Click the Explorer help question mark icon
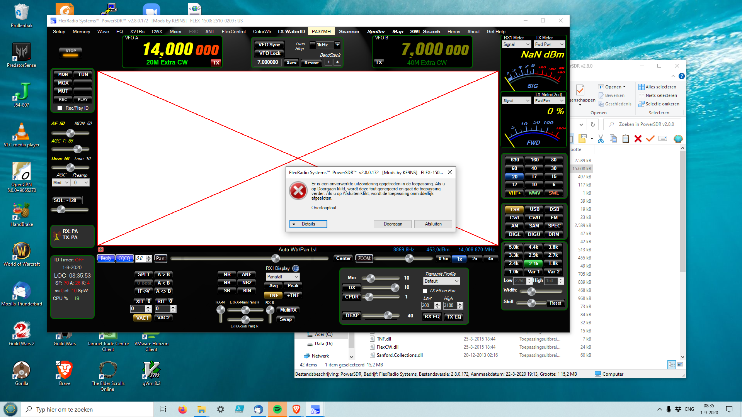 [x=682, y=76]
